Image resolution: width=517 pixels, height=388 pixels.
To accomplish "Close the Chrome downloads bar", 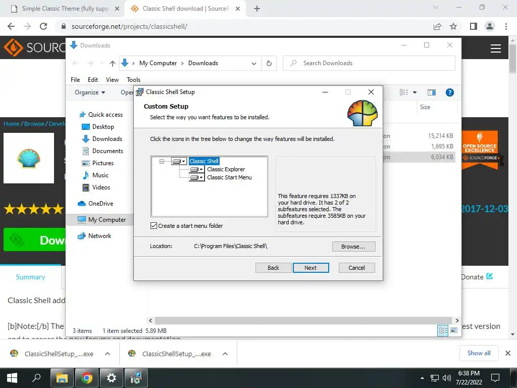I will (x=508, y=353).
